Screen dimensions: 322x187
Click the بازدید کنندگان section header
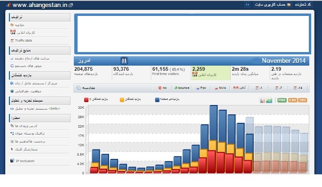(39, 75)
